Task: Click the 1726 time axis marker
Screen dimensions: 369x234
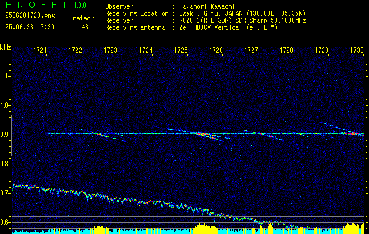Action: click(216, 50)
